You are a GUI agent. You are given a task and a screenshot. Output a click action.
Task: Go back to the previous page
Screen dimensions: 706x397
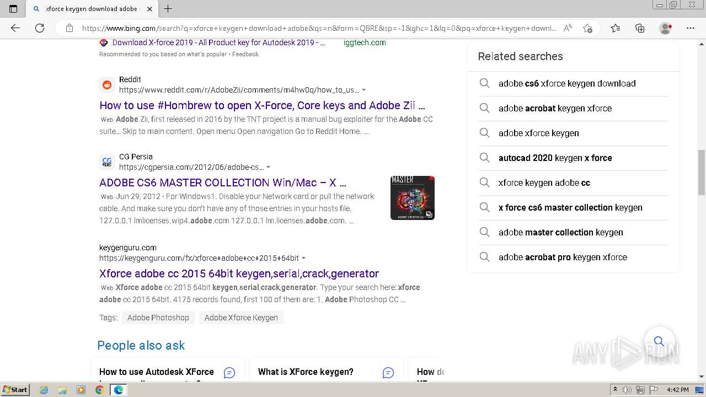point(15,28)
